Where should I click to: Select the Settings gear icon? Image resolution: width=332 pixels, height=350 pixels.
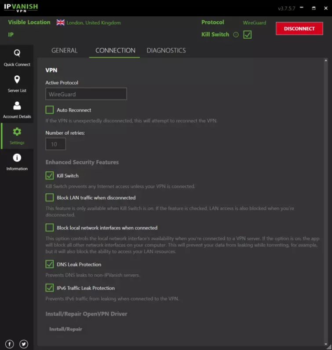pyautogui.click(x=17, y=132)
